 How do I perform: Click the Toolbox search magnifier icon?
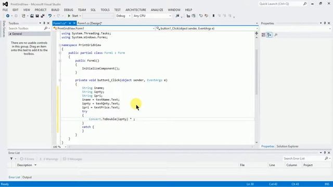click(46, 28)
